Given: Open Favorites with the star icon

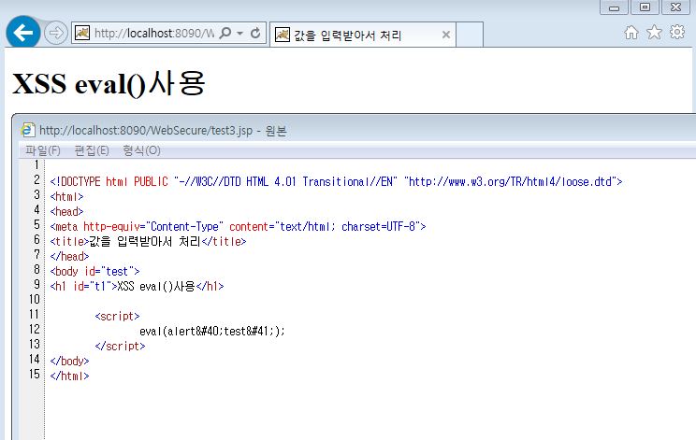Looking at the screenshot, I should tap(654, 32).
